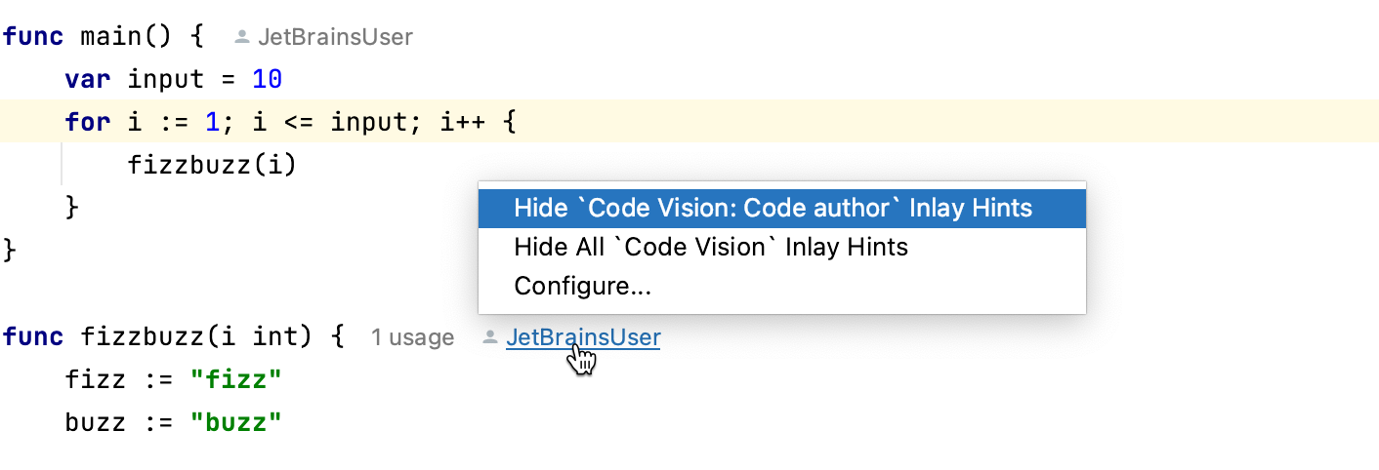Click the author icon beside main()
This screenshot has width=1379, height=470.
[242, 38]
